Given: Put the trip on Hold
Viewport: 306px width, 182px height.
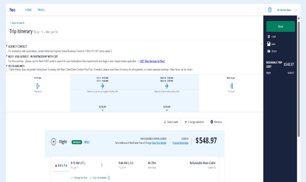Looking at the screenshot, I should click(272, 36).
